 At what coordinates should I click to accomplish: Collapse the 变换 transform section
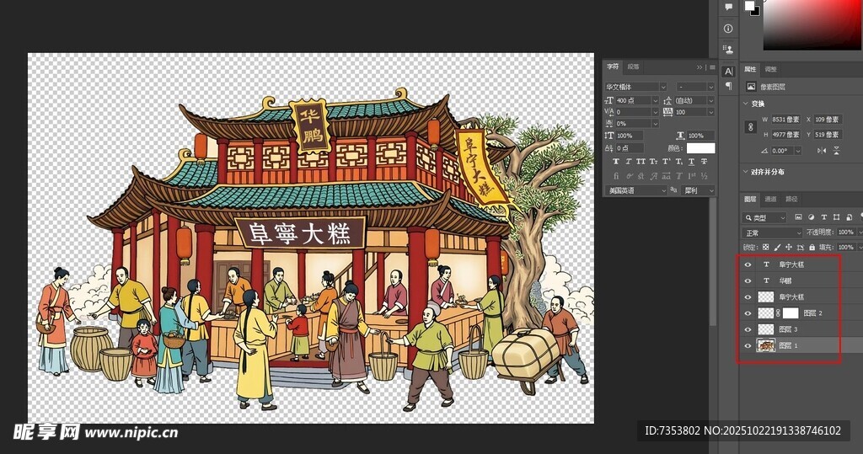(x=747, y=104)
